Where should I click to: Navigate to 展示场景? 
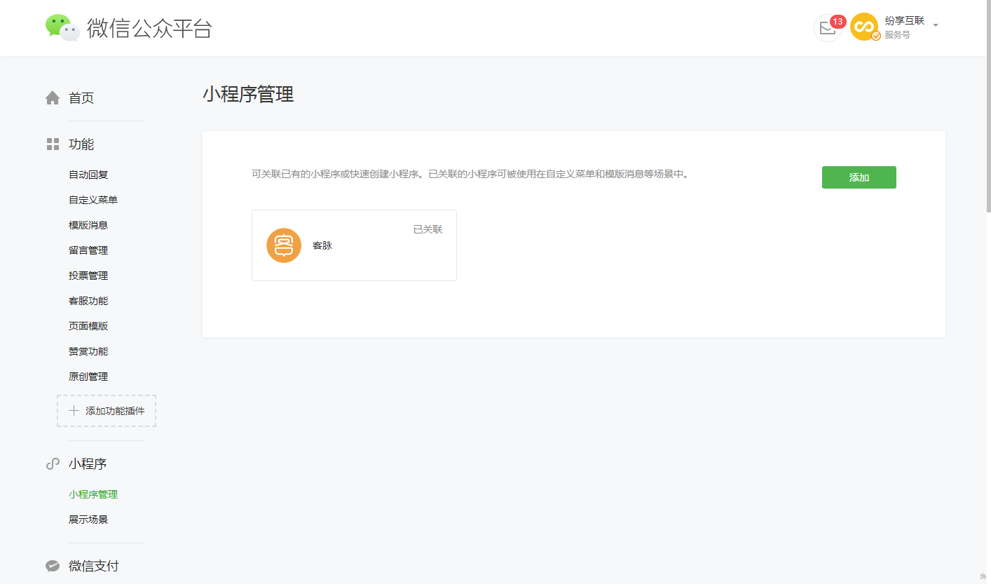click(x=88, y=520)
